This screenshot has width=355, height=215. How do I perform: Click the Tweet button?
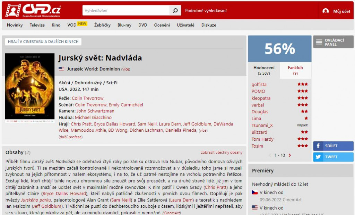(333, 157)
